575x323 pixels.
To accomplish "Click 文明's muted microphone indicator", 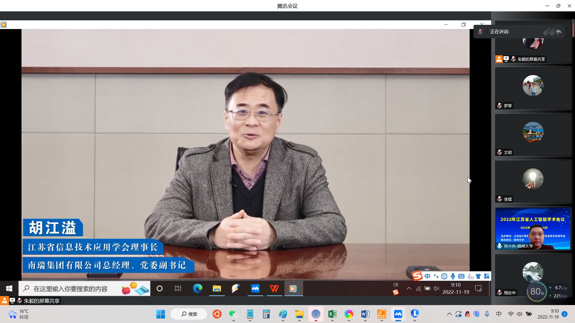I will pos(500,152).
